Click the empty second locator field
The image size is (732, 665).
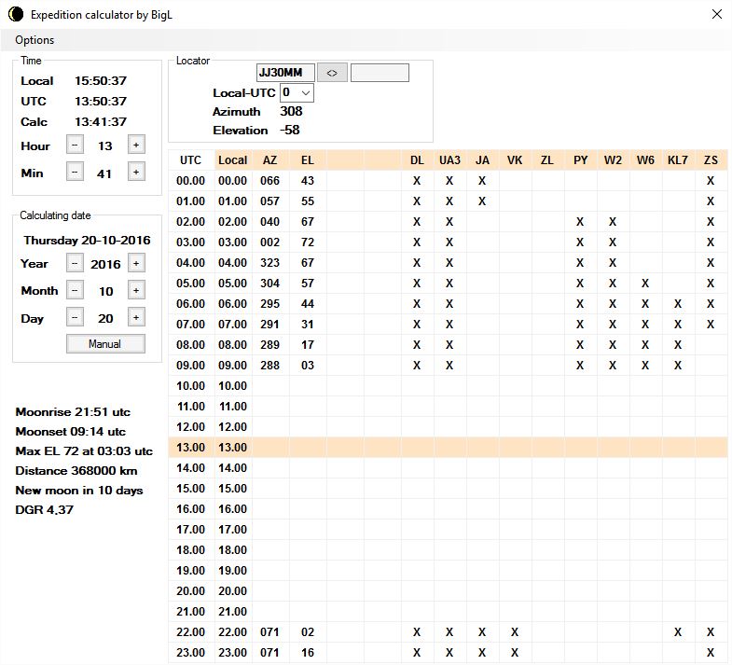coord(380,73)
